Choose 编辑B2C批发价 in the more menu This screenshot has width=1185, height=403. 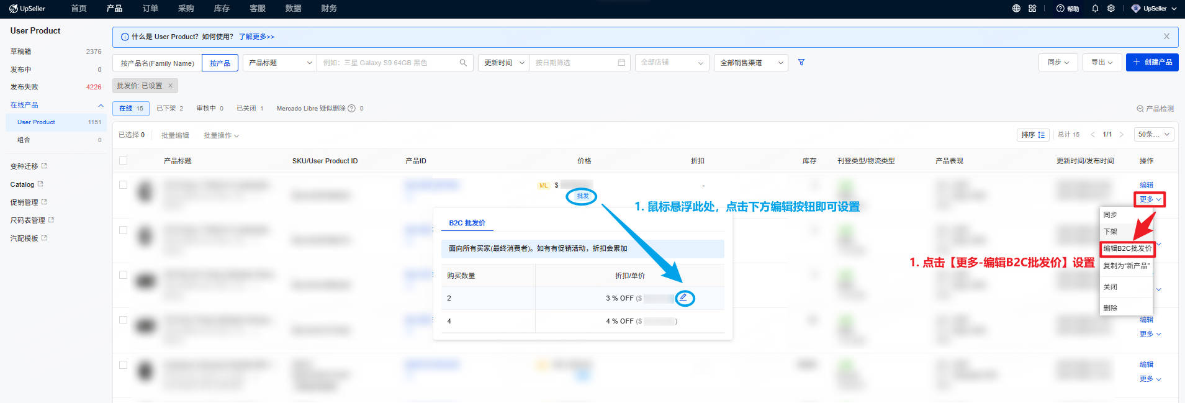pyautogui.click(x=1127, y=248)
